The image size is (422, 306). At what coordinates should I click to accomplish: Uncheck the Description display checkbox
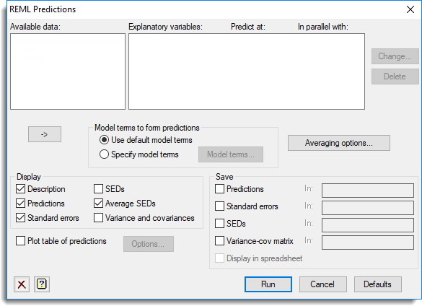(20, 189)
